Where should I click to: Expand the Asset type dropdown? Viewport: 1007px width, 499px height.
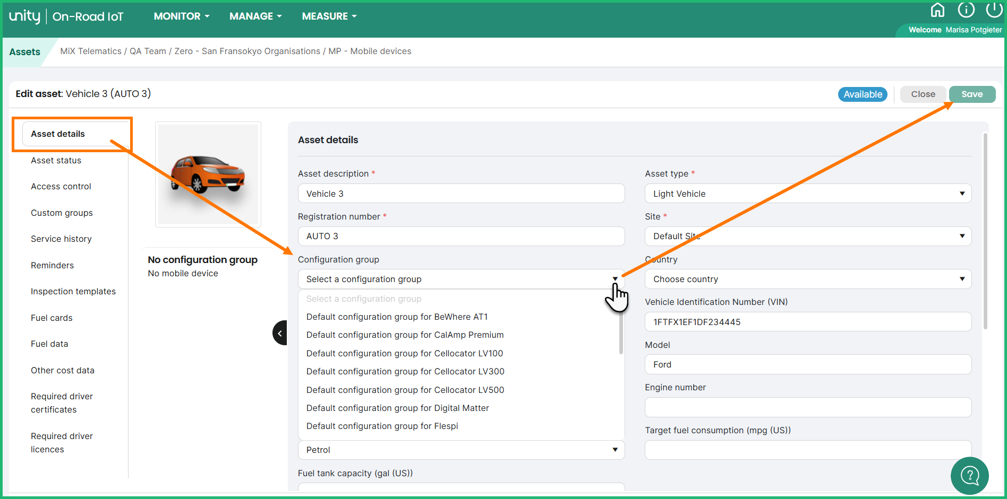point(808,194)
